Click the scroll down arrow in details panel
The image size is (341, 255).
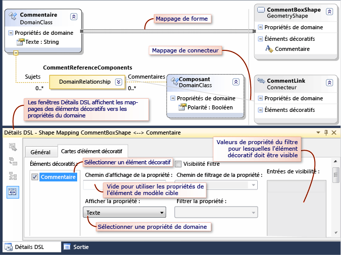point(335,233)
